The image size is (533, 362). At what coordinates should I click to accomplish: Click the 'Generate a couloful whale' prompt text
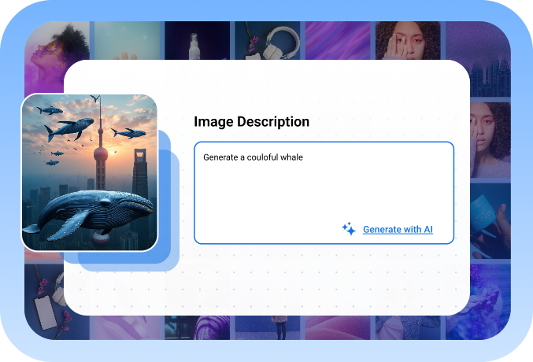pos(253,157)
